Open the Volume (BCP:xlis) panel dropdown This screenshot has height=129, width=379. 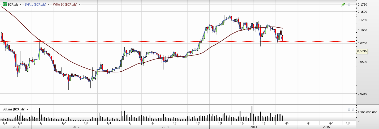pos(27,109)
